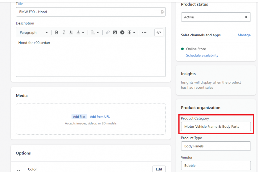Open the more options ellipsis in editor toolbar
258x172 pixels.
144,33
